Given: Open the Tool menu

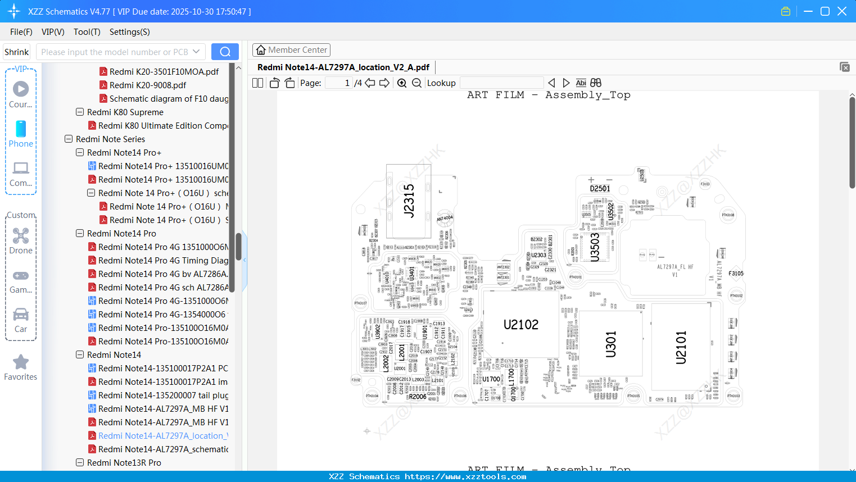Looking at the screenshot, I should click(x=87, y=32).
